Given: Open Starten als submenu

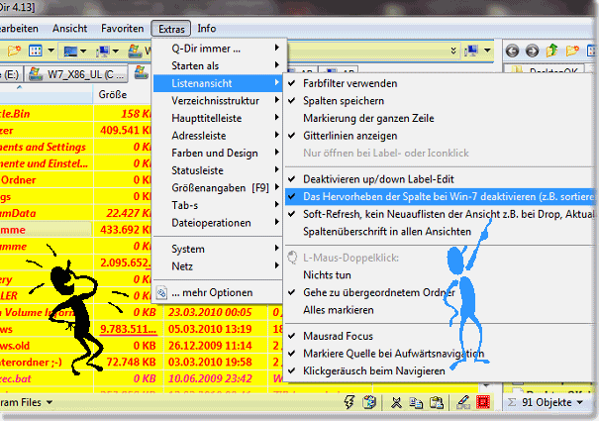Looking at the screenshot, I should pyautogui.click(x=218, y=65).
